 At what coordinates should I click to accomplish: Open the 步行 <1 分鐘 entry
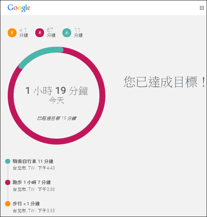click(x=26, y=204)
